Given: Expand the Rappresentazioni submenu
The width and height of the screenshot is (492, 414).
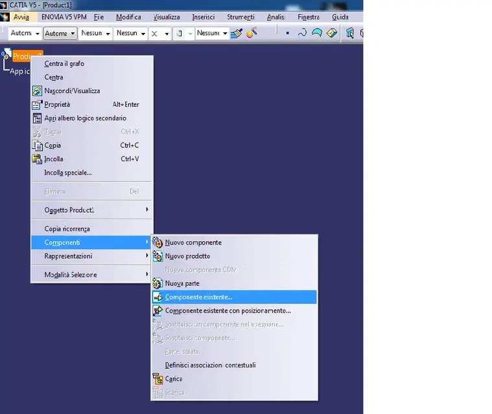Looking at the screenshot, I should point(91,256).
